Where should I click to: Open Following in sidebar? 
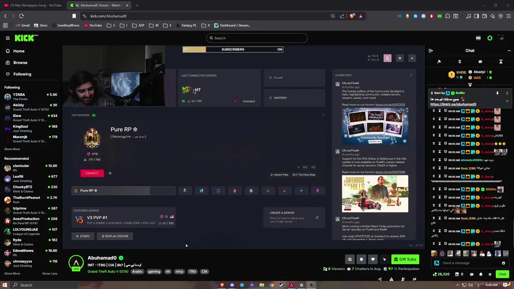point(22,74)
